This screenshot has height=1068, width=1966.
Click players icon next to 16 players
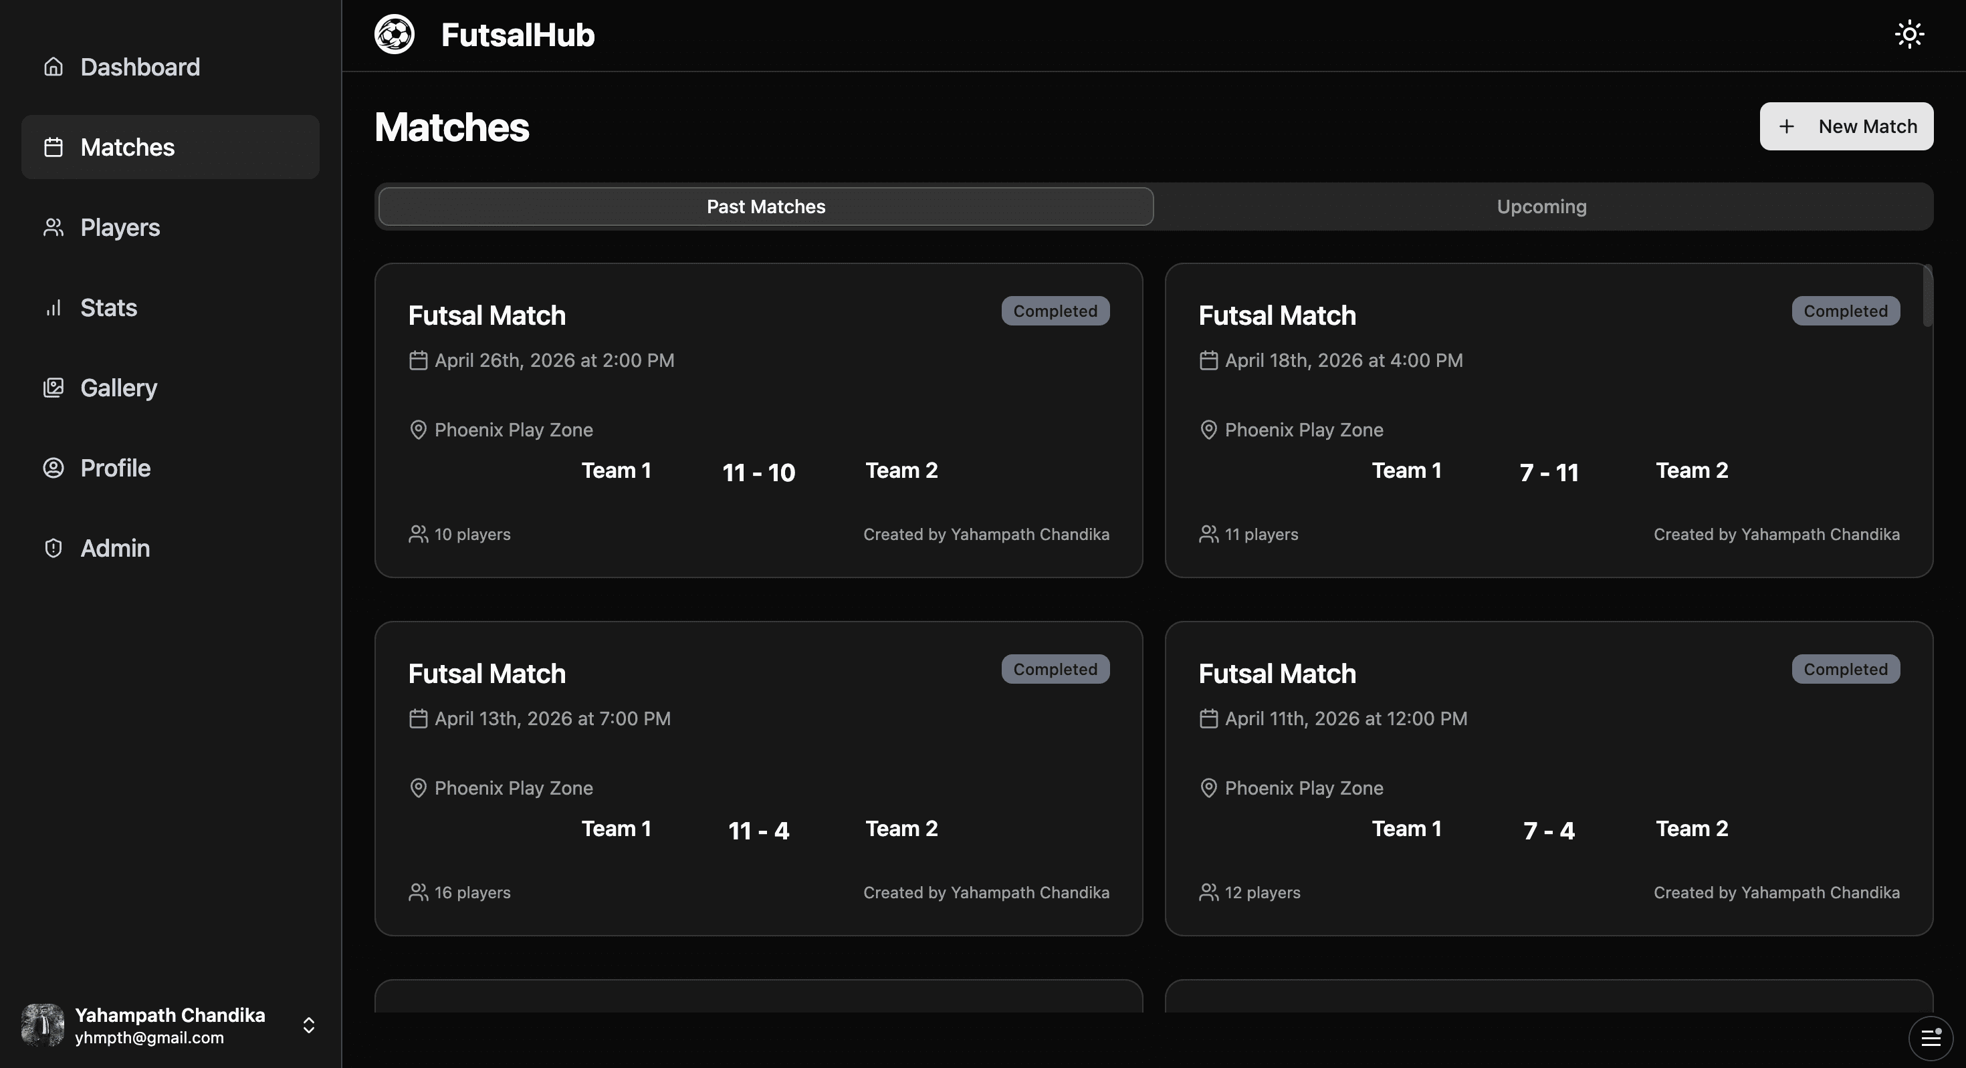click(418, 892)
